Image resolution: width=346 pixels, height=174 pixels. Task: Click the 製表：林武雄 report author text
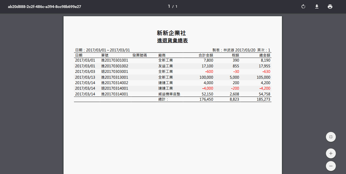(x=223, y=50)
